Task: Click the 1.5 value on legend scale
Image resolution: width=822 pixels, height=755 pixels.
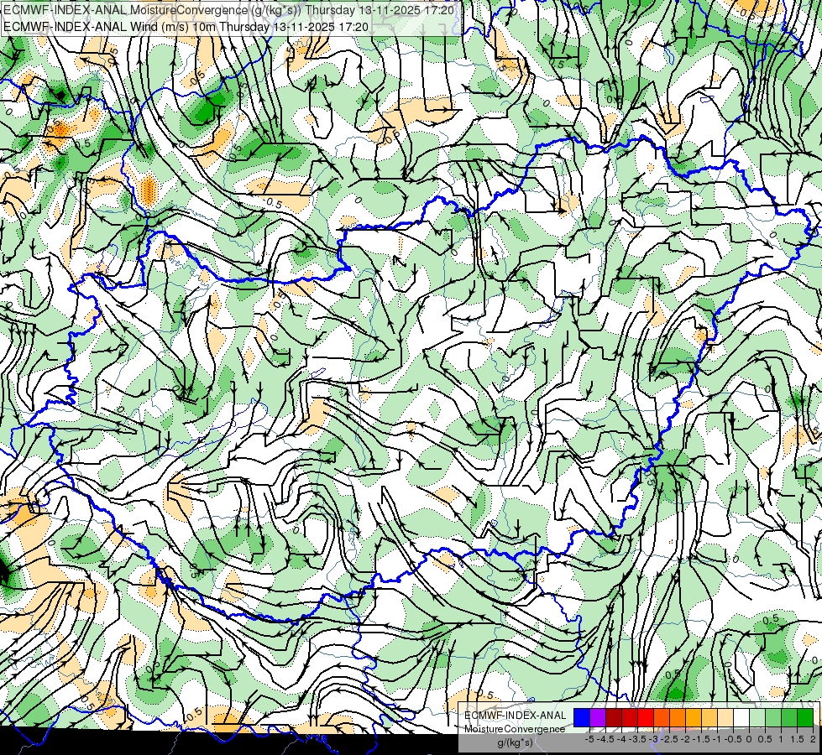Action: coord(797,739)
